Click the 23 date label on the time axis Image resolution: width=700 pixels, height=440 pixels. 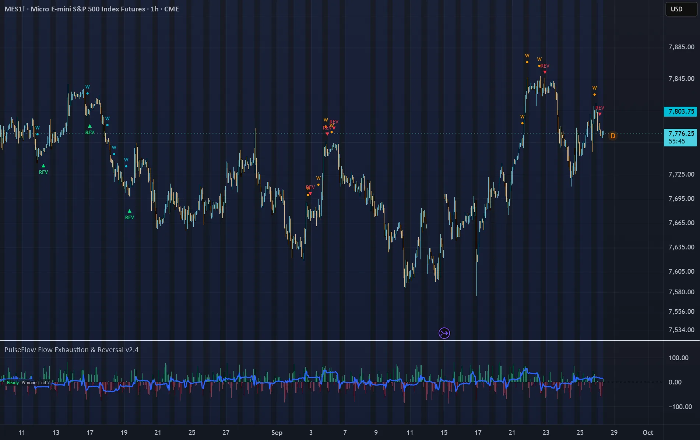pyautogui.click(x=546, y=433)
